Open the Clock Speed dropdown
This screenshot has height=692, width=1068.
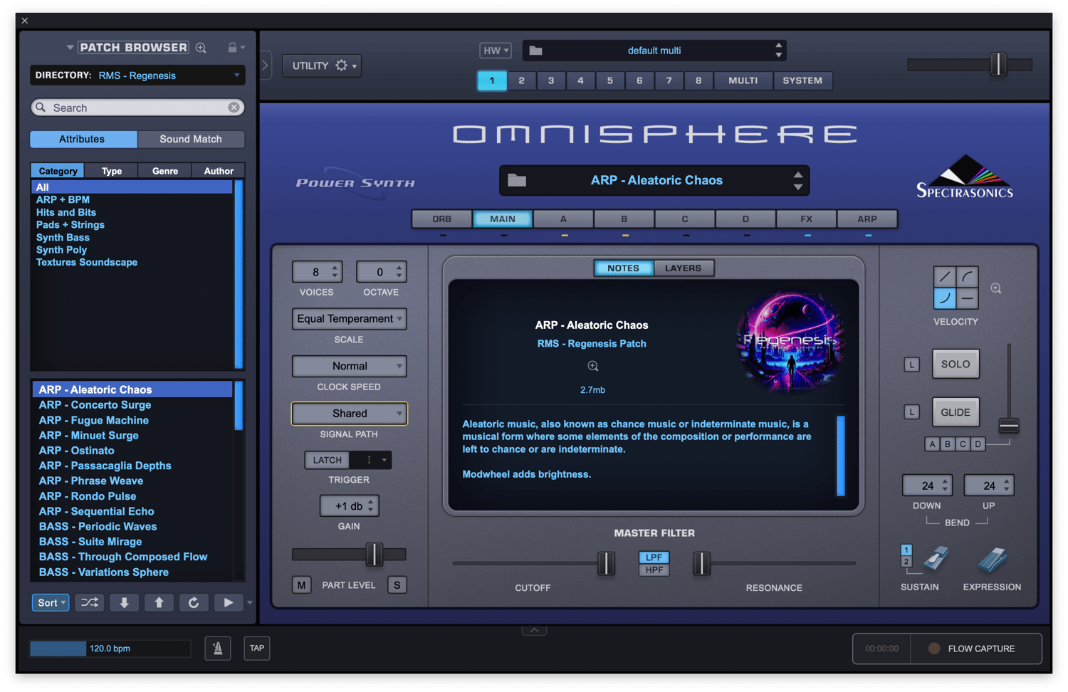pyautogui.click(x=349, y=366)
